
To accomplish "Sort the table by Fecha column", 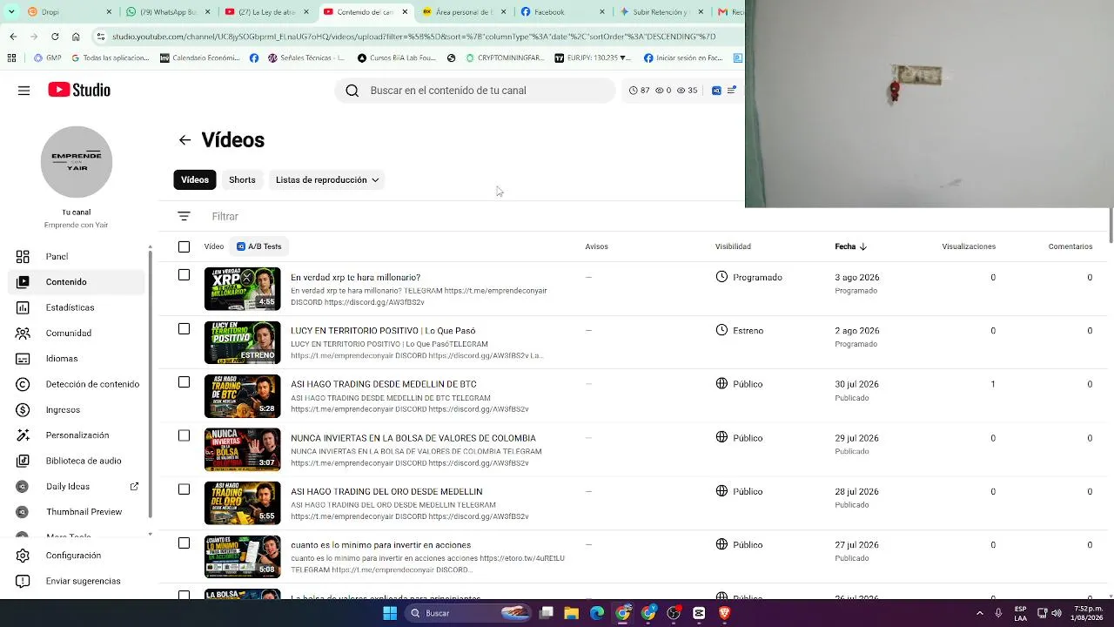I will tap(850, 246).
